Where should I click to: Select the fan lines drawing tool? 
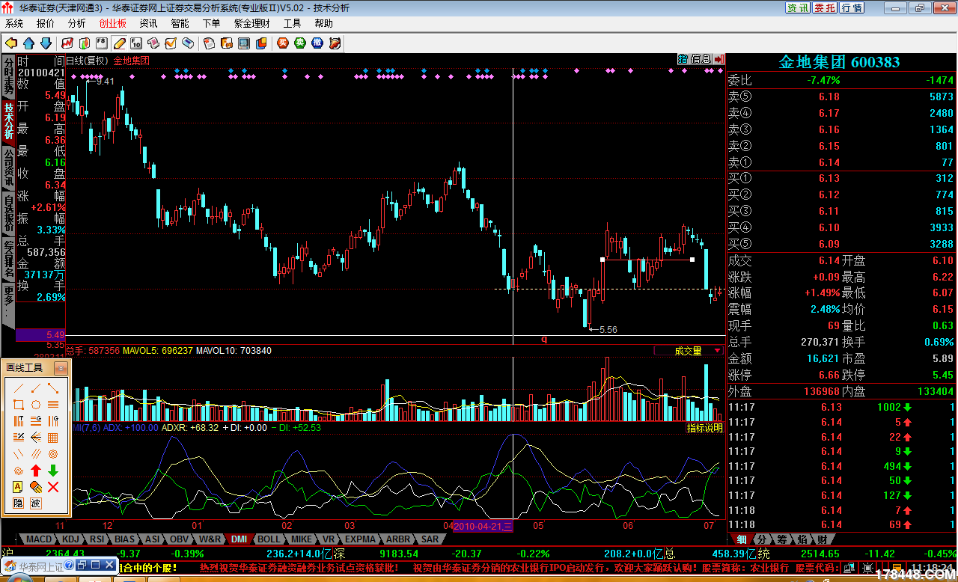tap(36, 438)
